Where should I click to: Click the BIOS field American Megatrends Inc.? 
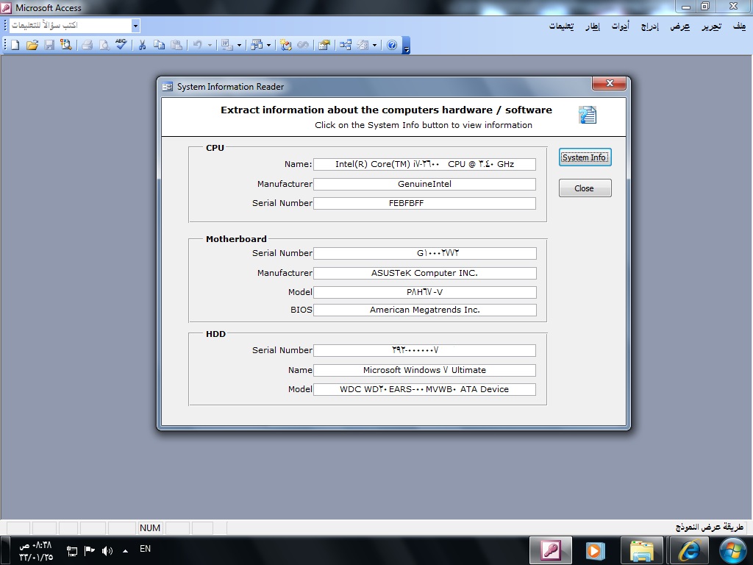pos(425,310)
